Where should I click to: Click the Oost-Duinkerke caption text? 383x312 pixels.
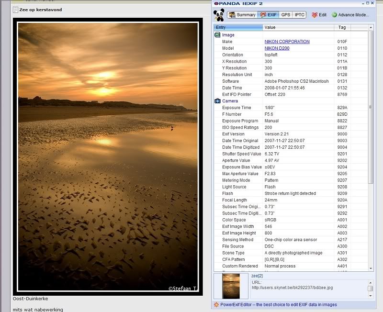[31, 299]
